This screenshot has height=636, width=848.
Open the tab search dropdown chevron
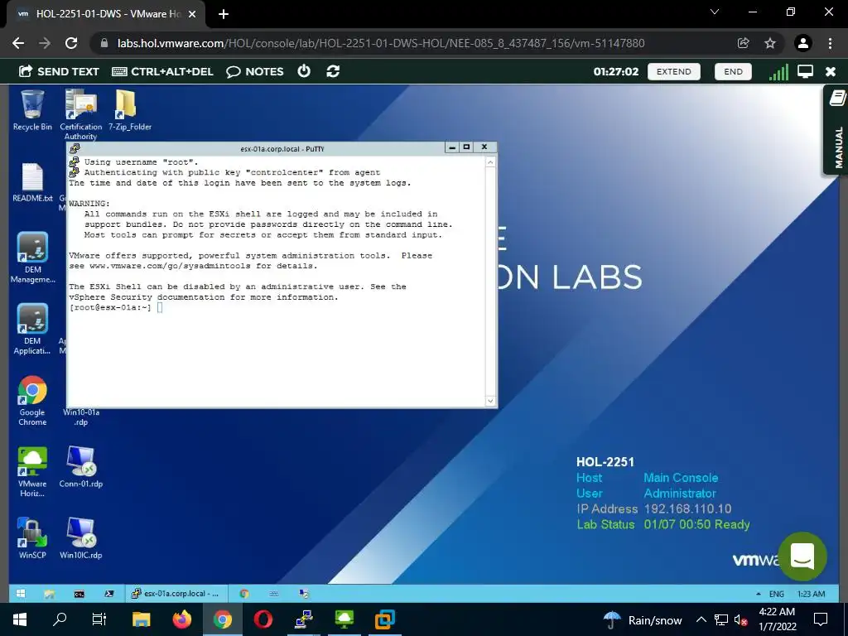[x=715, y=12]
